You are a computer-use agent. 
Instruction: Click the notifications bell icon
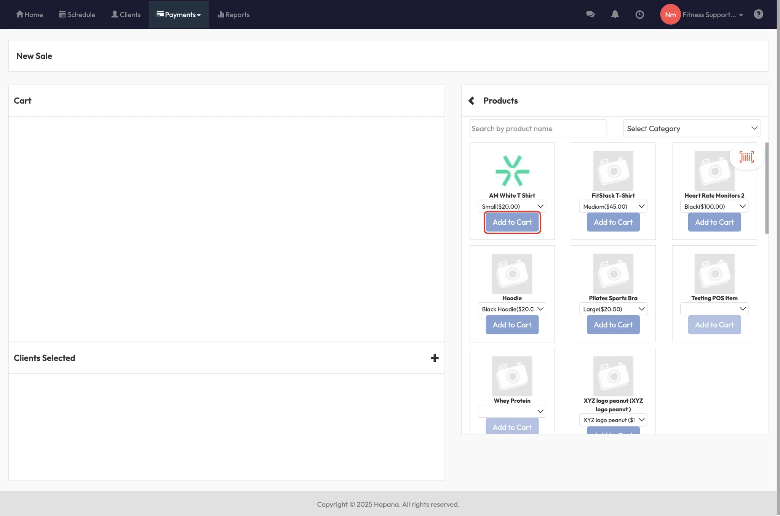(x=615, y=14)
